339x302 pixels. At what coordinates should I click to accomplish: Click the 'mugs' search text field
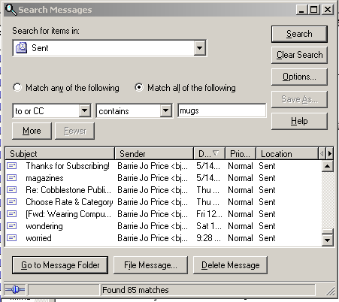point(222,110)
